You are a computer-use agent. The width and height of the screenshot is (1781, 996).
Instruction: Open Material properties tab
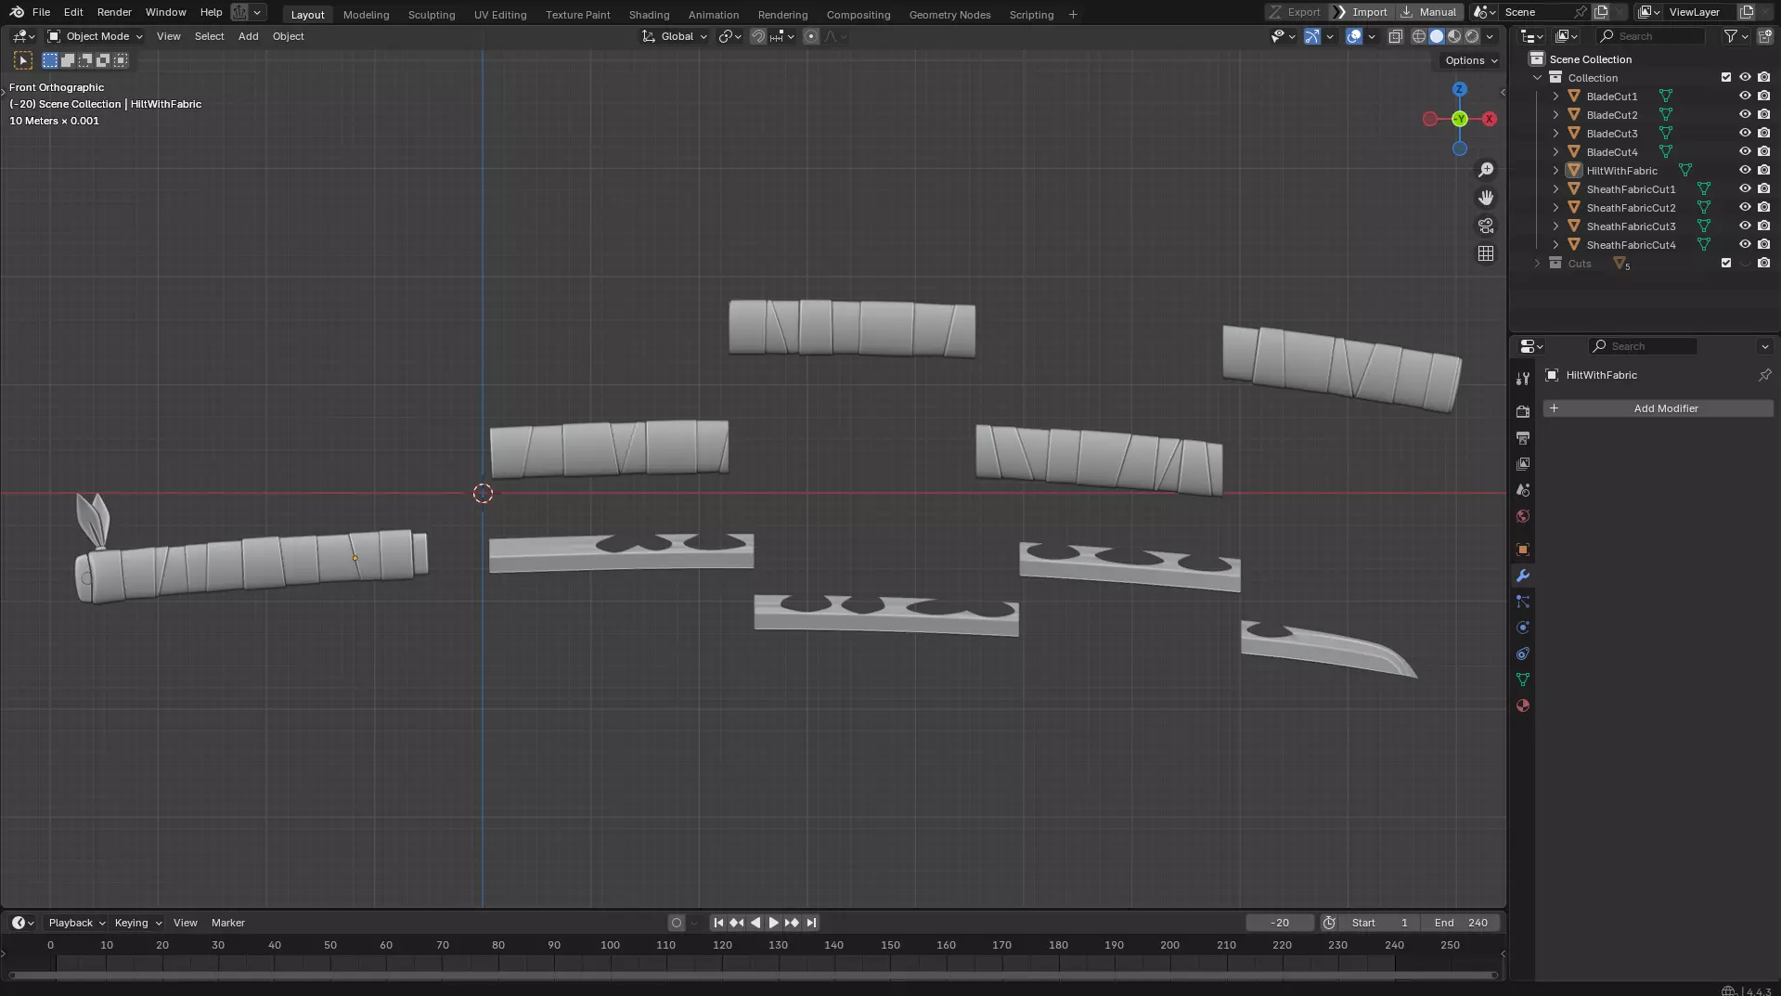click(x=1523, y=705)
